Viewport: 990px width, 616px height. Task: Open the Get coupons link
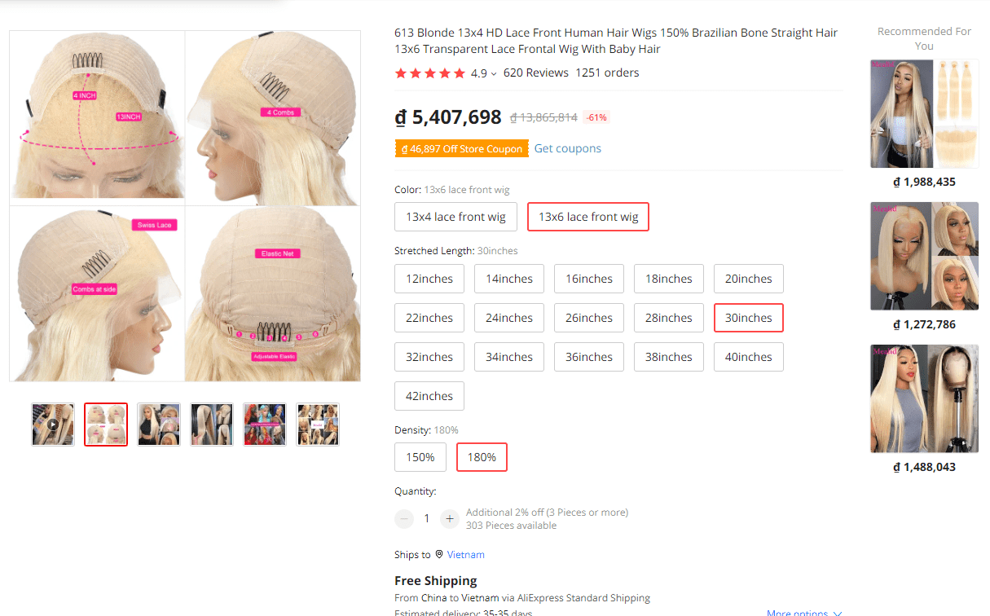[x=567, y=148]
